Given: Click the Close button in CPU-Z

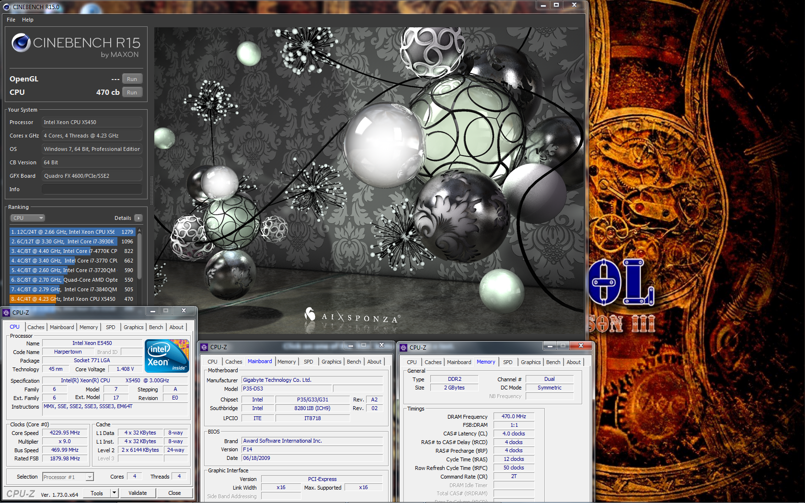Looking at the screenshot, I should coord(174,493).
